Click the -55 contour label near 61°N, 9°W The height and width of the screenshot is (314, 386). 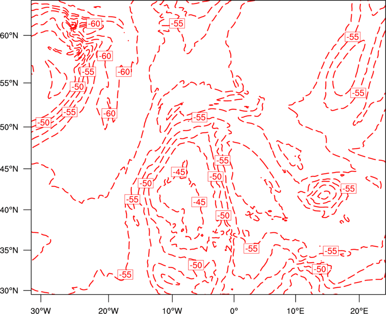177,23
